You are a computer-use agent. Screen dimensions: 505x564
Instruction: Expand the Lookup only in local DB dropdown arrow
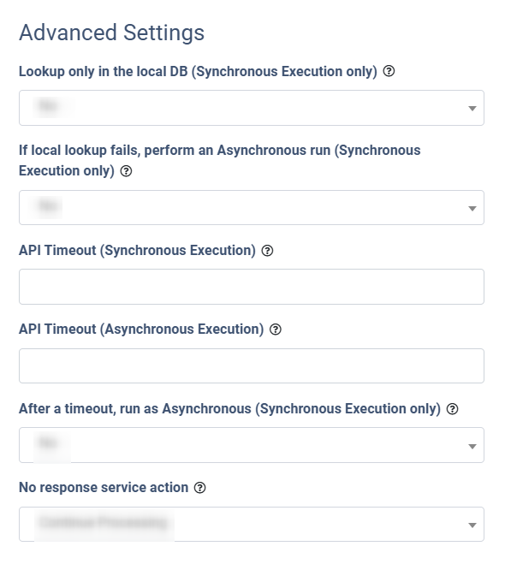(x=472, y=109)
